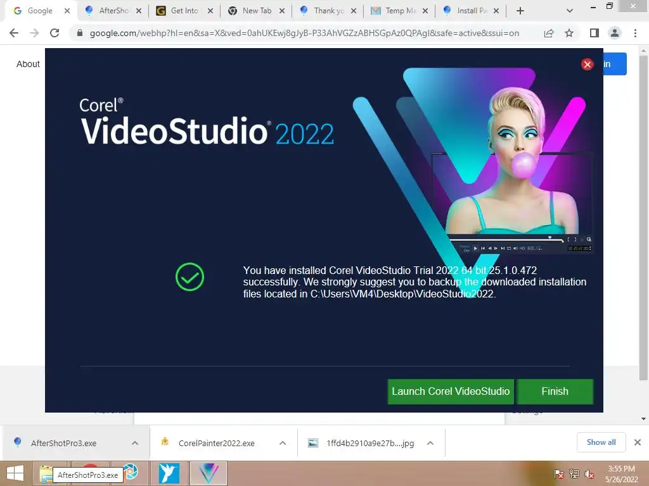Click the scrollbar down arrow
This screenshot has height=486, width=649.
(643, 419)
